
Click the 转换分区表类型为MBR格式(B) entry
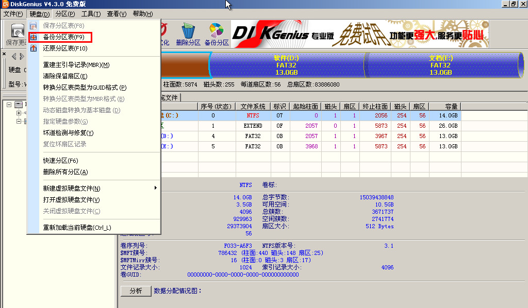pos(84,99)
